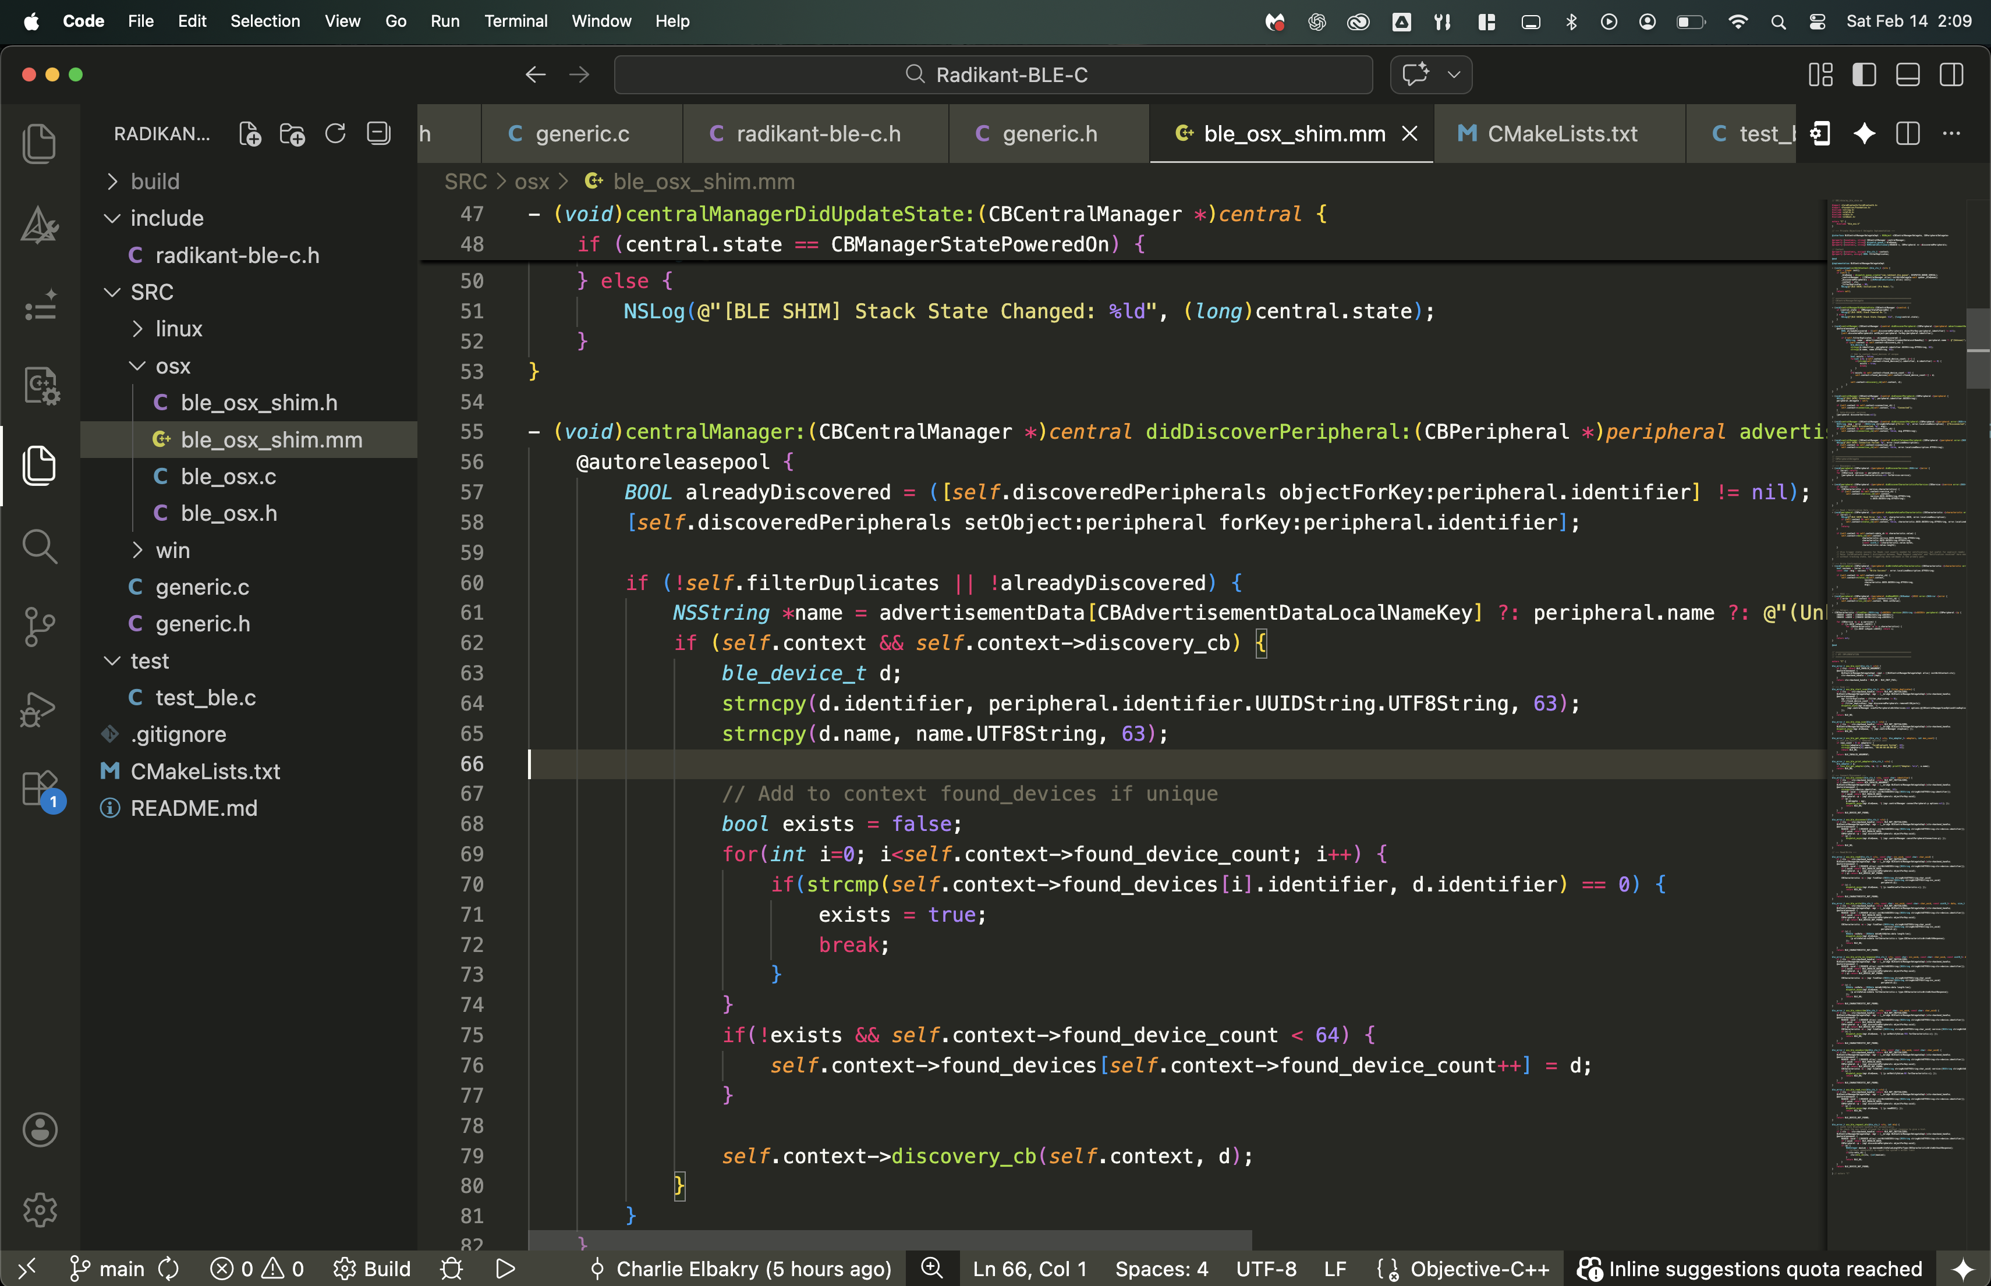Open editor More Actions ellipsis
This screenshot has width=1991, height=1286.
(x=1952, y=134)
